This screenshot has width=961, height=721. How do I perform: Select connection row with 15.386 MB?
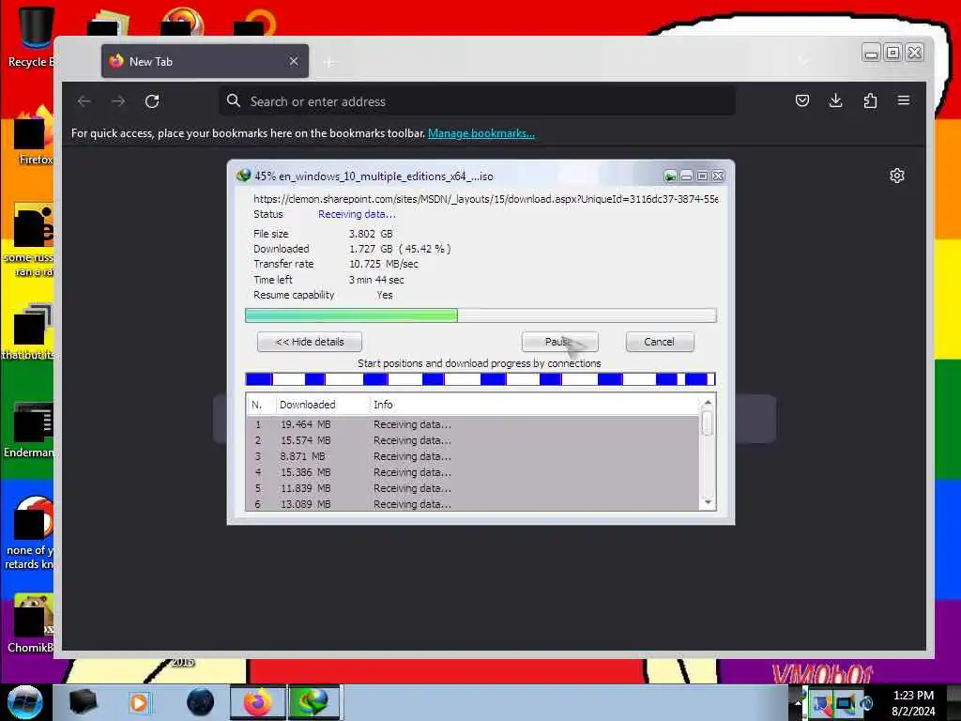(473, 472)
